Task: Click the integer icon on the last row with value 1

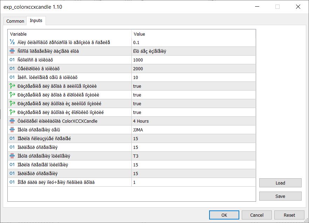Action: click(12, 182)
